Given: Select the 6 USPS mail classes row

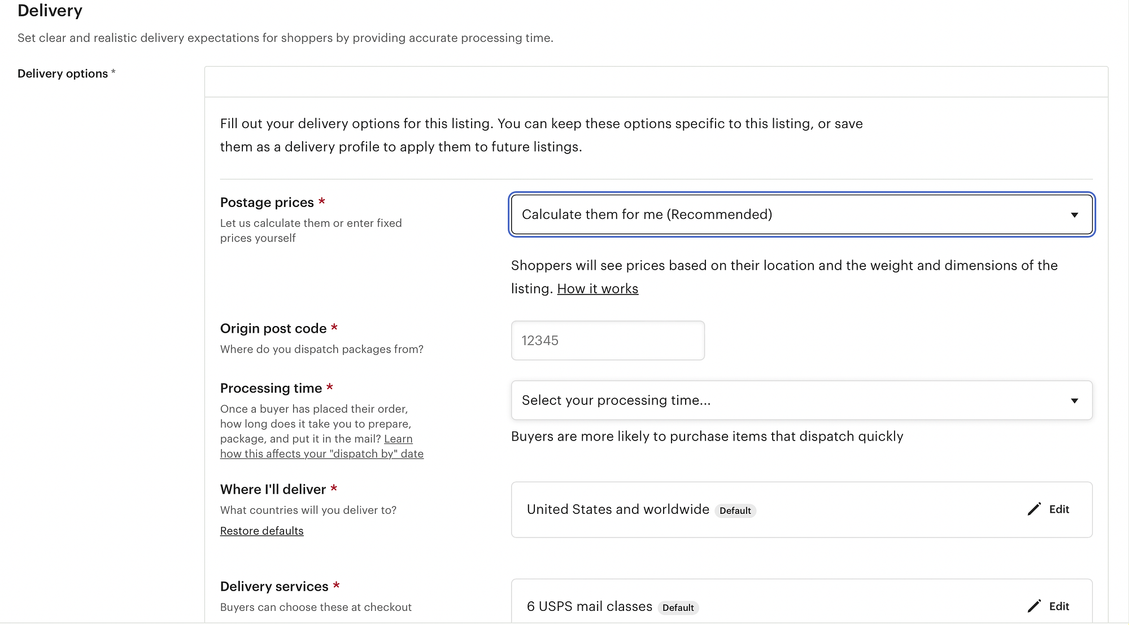Looking at the screenshot, I should (x=801, y=602).
